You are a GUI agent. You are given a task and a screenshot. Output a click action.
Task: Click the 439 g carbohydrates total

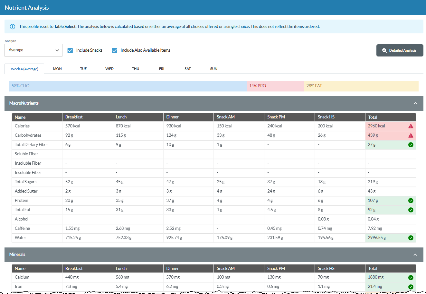373,135
